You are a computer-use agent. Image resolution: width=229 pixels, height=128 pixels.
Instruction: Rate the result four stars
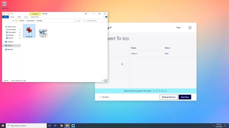162,91
